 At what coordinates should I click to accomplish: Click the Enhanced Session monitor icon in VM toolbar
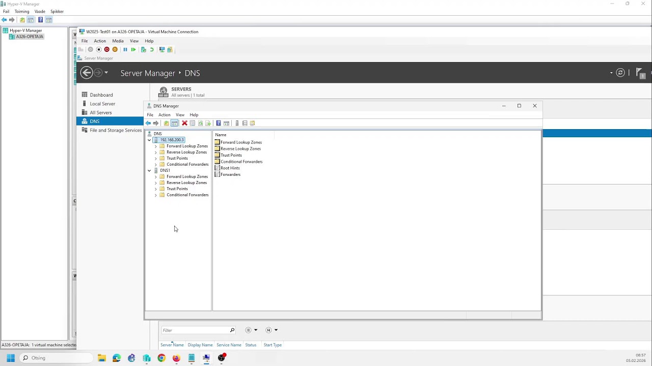pos(162,49)
